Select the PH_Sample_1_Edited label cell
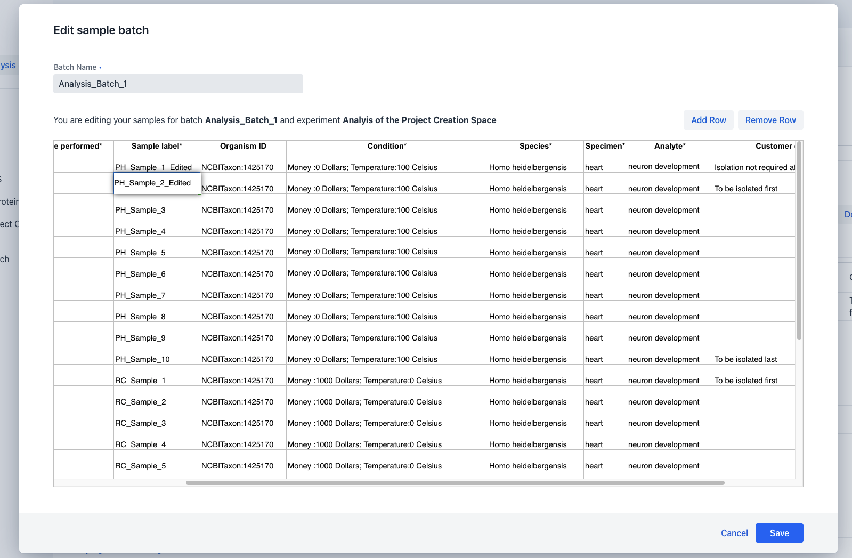 pyautogui.click(x=157, y=162)
